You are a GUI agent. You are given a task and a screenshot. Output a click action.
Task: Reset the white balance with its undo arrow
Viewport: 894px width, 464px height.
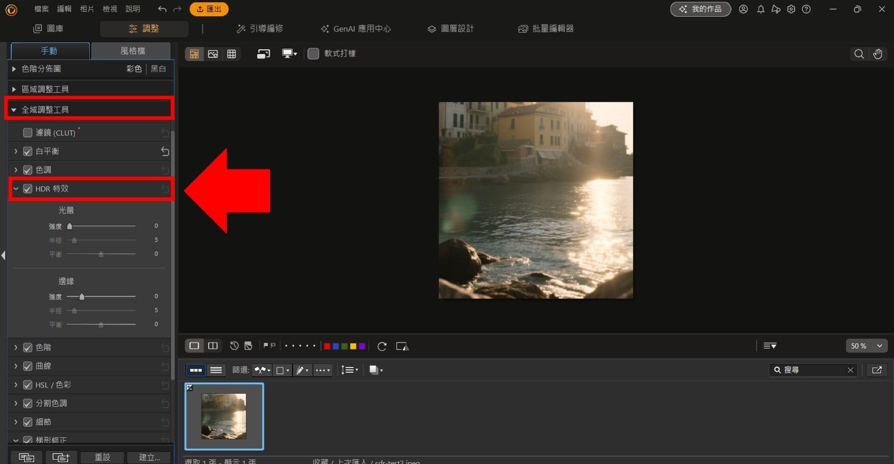pyautogui.click(x=165, y=151)
